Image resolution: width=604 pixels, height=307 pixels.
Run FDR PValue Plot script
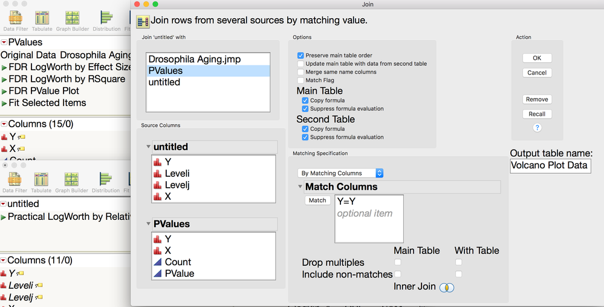coord(4,91)
